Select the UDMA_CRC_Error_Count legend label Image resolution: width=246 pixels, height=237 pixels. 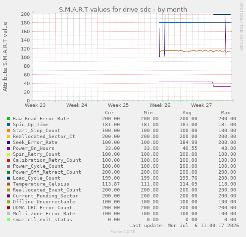(x=43, y=208)
